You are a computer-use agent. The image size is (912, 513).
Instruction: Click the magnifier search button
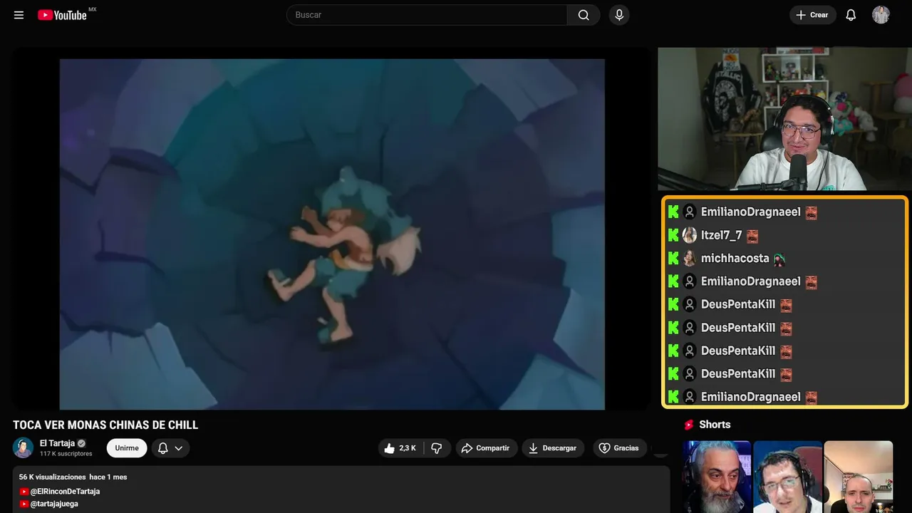[x=584, y=15]
